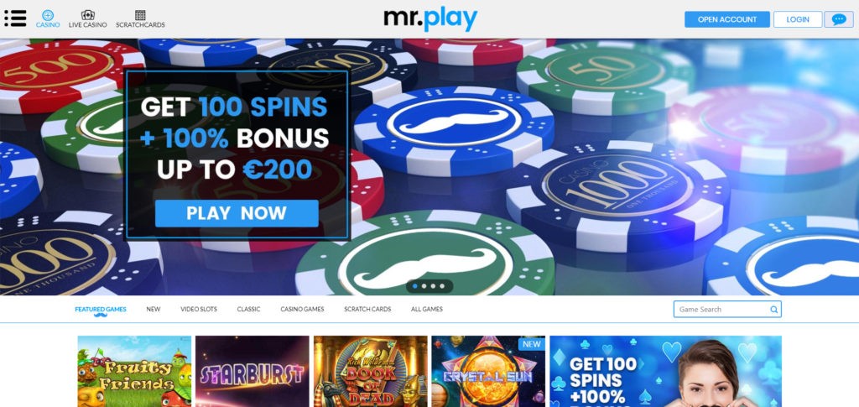Open the live chat bubble icon
The image size is (859, 407).
[x=838, y=19]
